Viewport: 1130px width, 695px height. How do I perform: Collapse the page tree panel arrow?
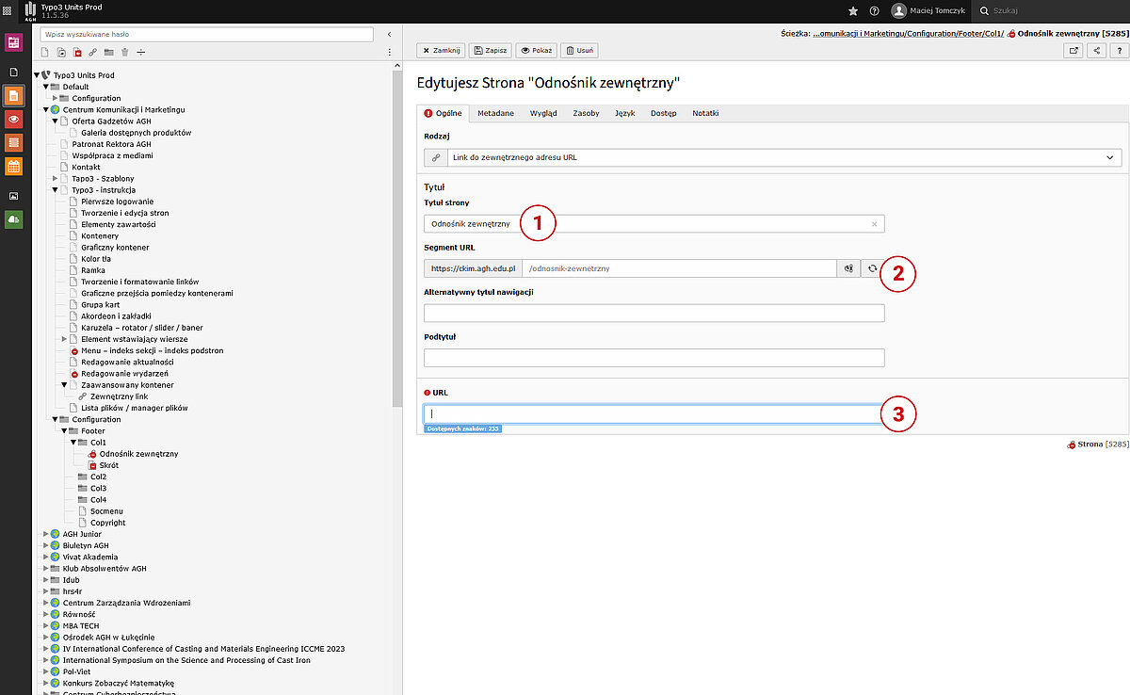tap(390, 34)
